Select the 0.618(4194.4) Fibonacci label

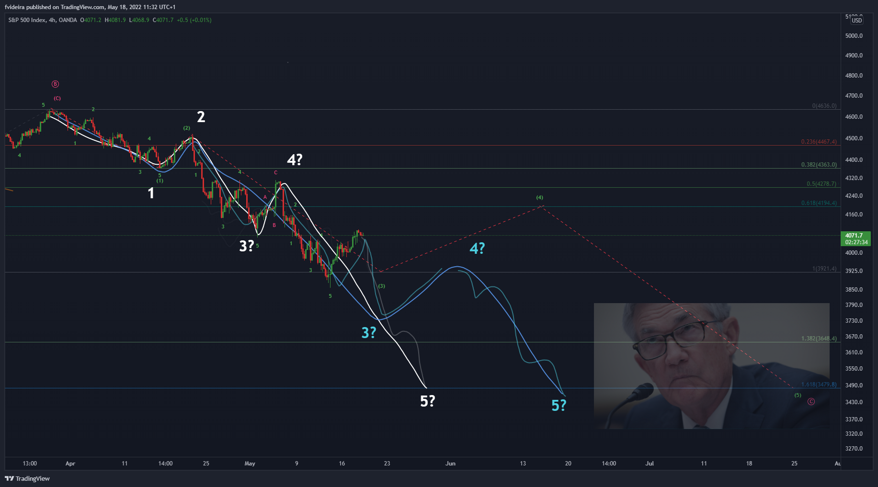(819, 203)
